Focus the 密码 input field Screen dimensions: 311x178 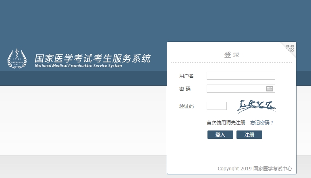point(236,89)
